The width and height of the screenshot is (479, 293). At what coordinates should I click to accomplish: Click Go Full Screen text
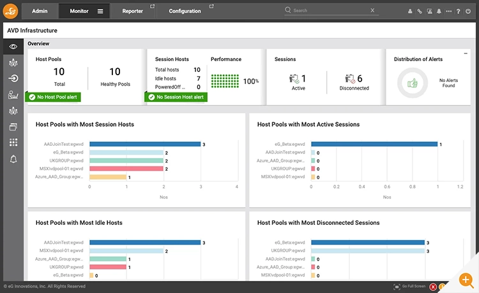(x=414, y=286)
